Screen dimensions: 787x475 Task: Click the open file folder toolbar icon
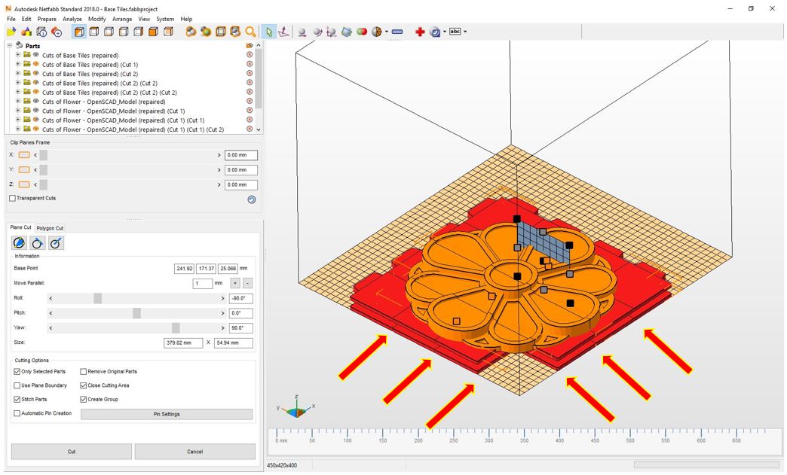pyautogui.click(x=11, y=32)
